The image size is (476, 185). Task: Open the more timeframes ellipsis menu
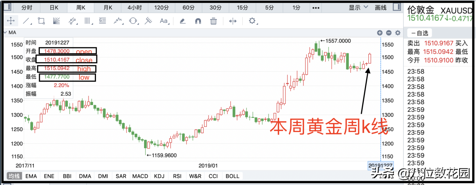[316, 8]
